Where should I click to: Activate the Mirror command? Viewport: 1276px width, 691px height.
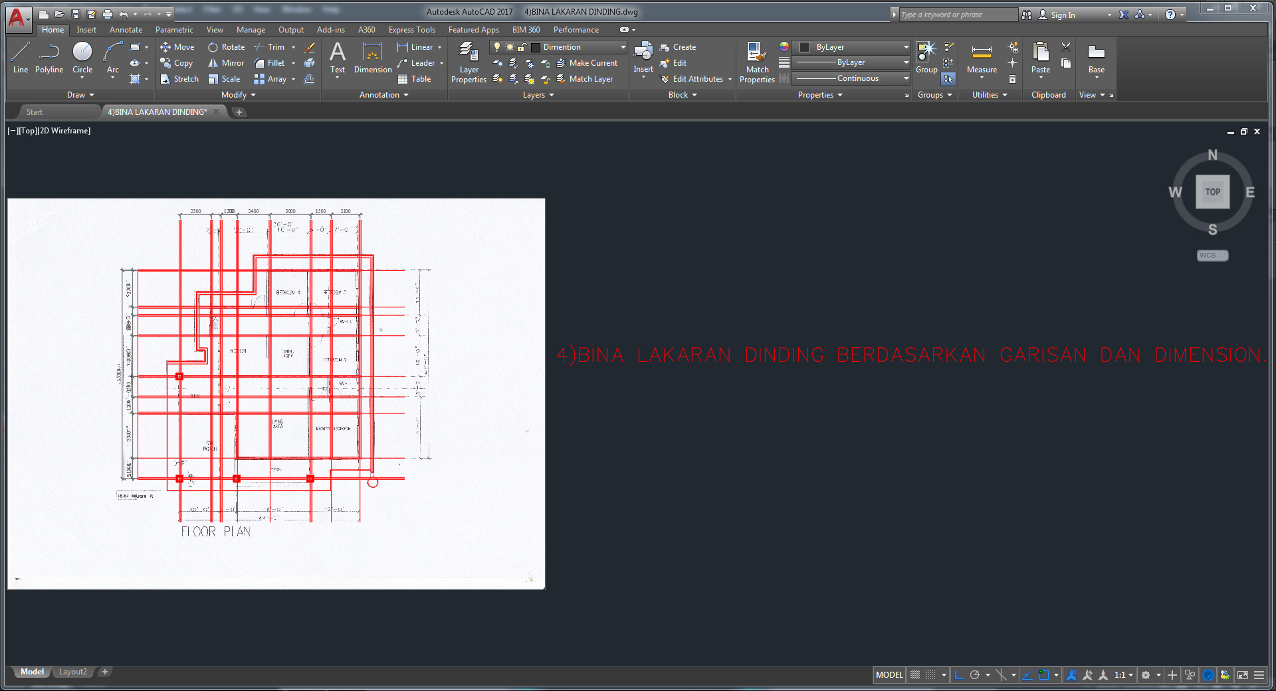click(226, 63)
